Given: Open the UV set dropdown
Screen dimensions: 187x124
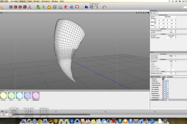Looking at the screenshot, I should (x=172, y=32).
